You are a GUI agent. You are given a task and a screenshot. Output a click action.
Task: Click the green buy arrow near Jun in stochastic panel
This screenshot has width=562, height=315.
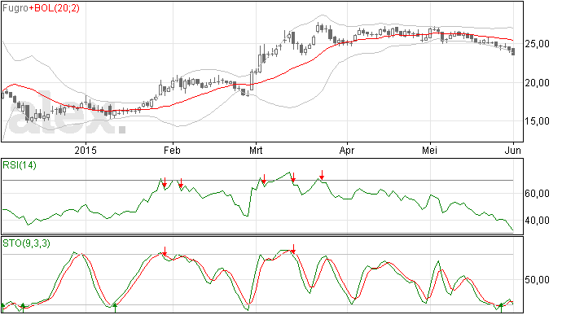501,308
